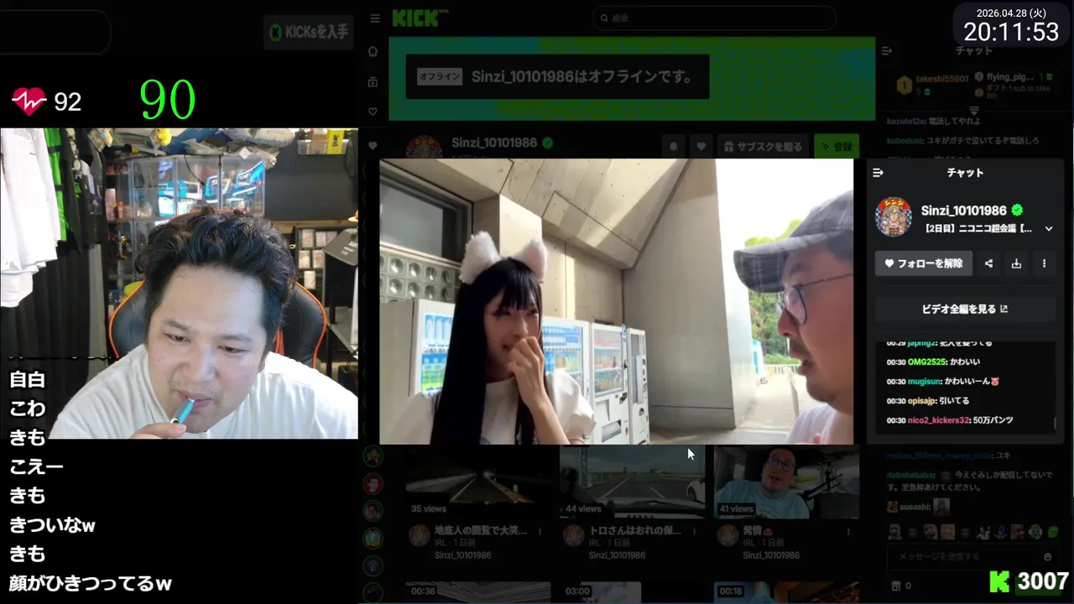Open the outlined heart Following sidebar icon
Viewport: 1074px width, 604px height.
click(373, 112)
